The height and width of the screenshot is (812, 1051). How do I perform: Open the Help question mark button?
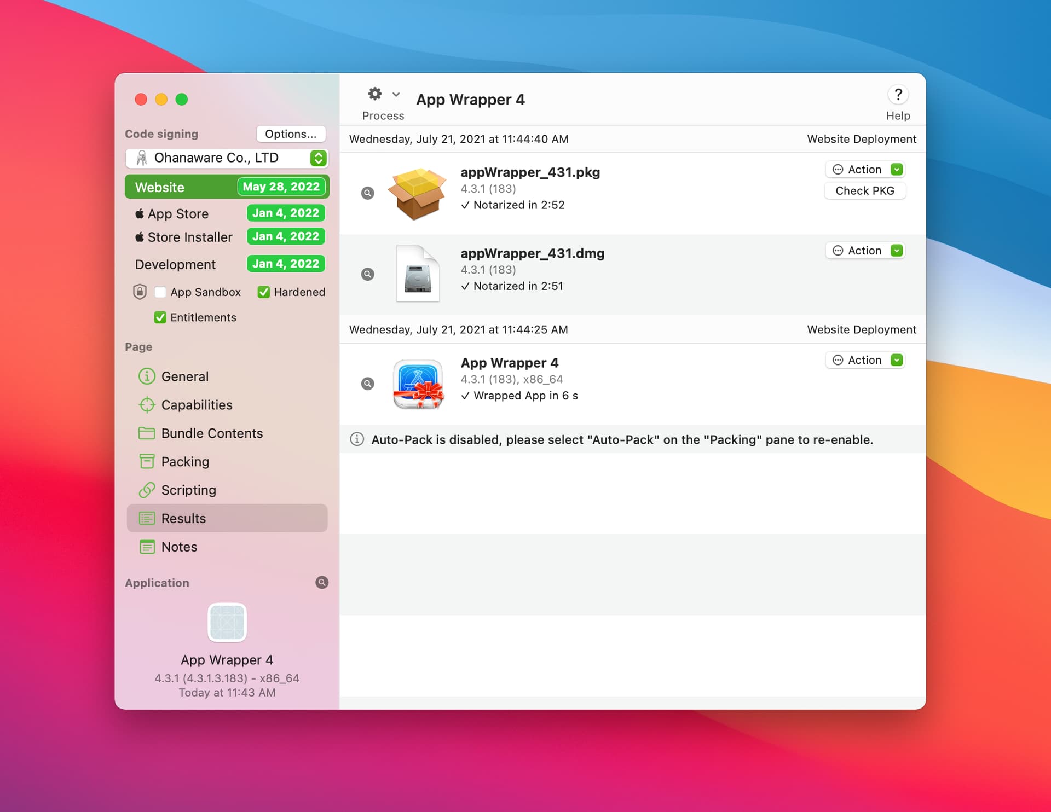[898, 95]
